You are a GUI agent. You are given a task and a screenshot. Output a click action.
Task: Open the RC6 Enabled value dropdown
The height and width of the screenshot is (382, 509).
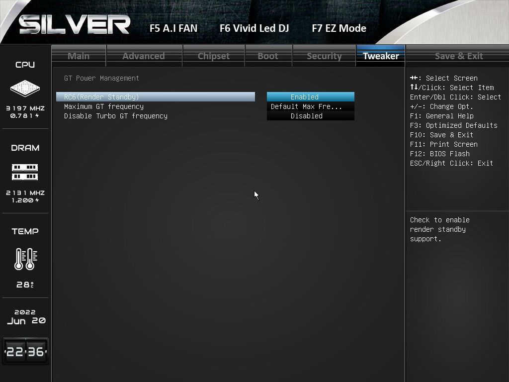pyautogui.click(x=311, y=97)
